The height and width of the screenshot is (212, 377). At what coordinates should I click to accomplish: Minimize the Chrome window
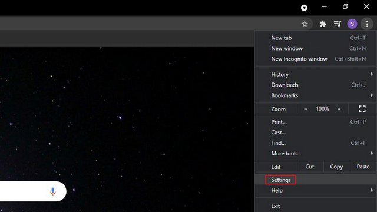tap(325, 6)
